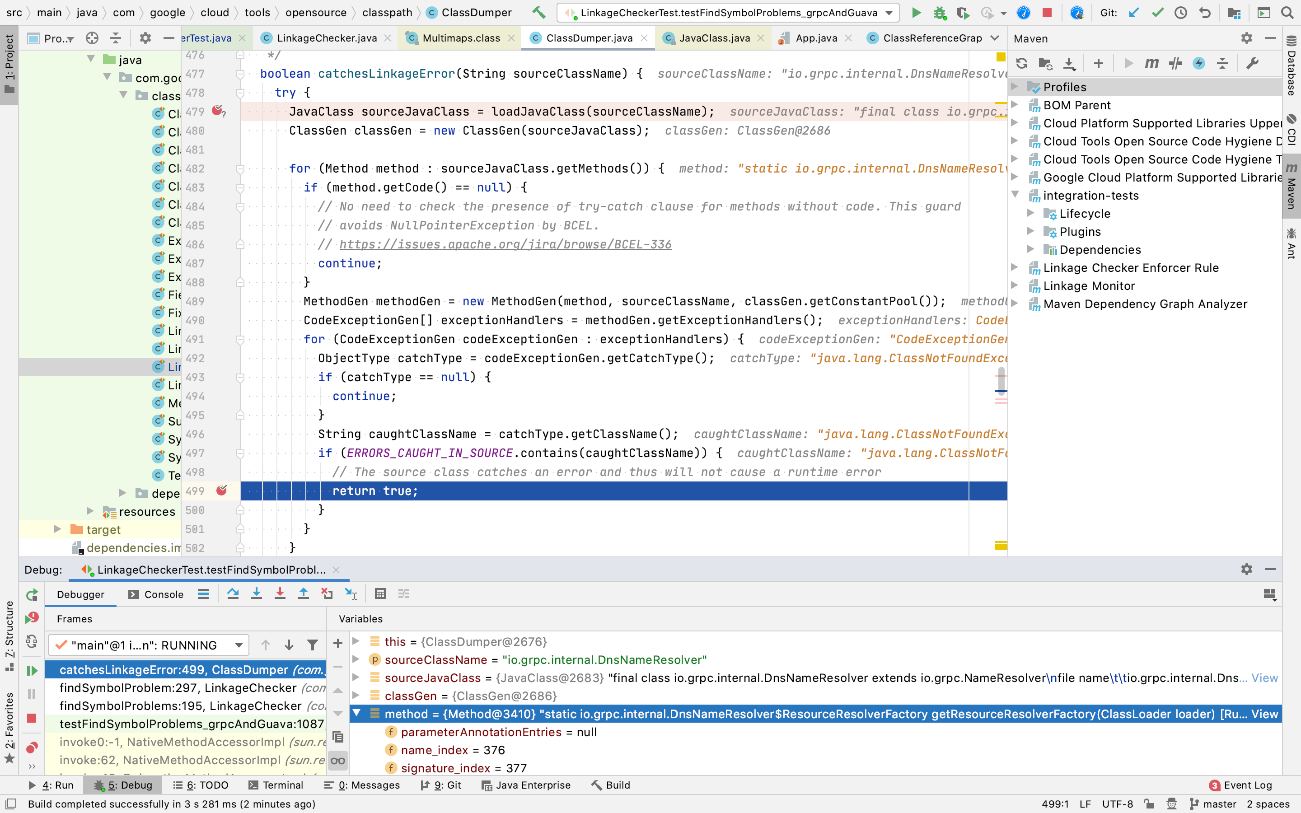The image size is (1301, 813).
Task: Open the TODO tool window
Action: click(x=201, y=785)
